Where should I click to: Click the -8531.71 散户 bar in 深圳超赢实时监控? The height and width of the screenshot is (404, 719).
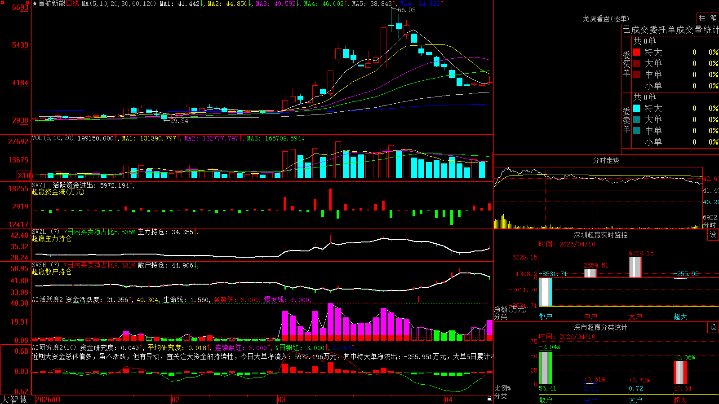click(546, 292)
